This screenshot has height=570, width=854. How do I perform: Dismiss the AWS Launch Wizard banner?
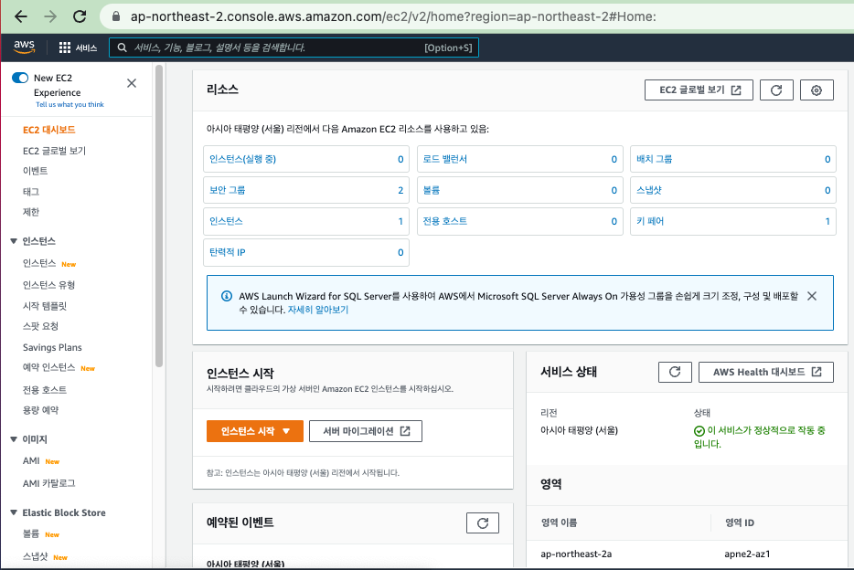(x=812, y=296)
